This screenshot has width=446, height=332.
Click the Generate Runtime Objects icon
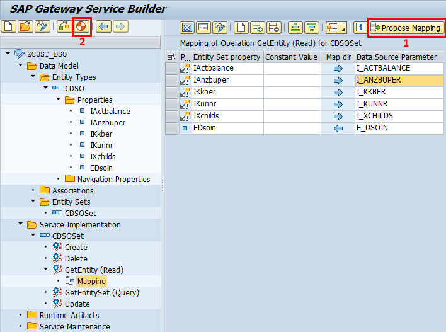(x=81, y=26)
